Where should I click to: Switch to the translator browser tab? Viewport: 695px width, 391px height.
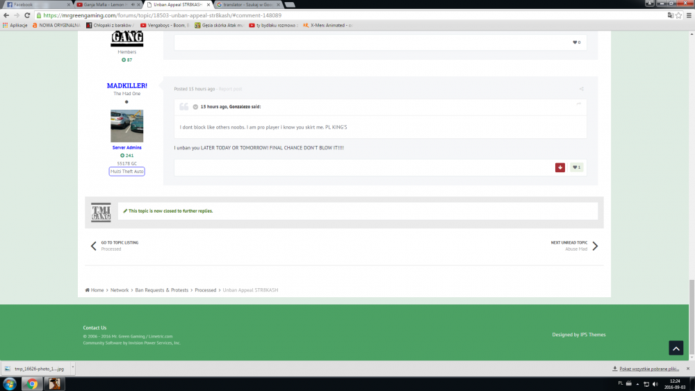[243, 4]
